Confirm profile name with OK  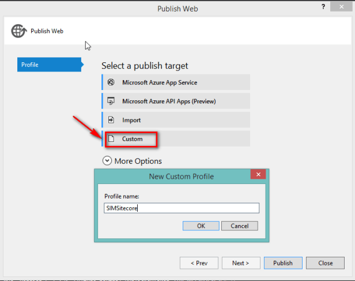click(x=201, y=226)
